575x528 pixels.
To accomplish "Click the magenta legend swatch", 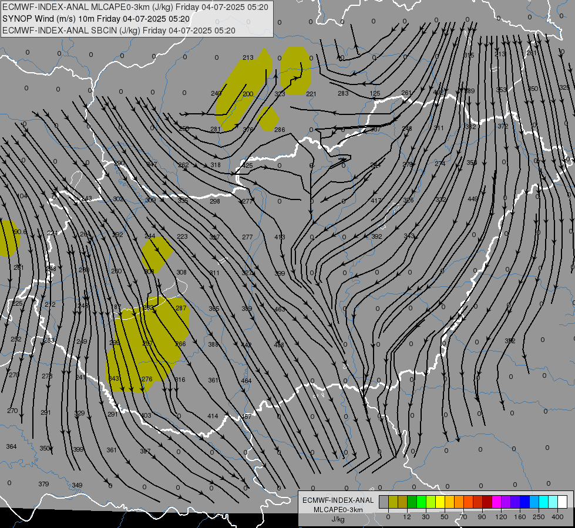I will pyautogui.click(x=496, y=502).
